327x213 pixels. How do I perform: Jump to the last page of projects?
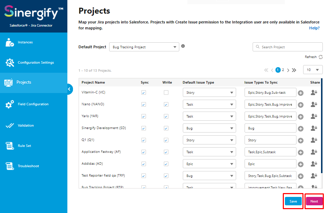click(294, 70)
